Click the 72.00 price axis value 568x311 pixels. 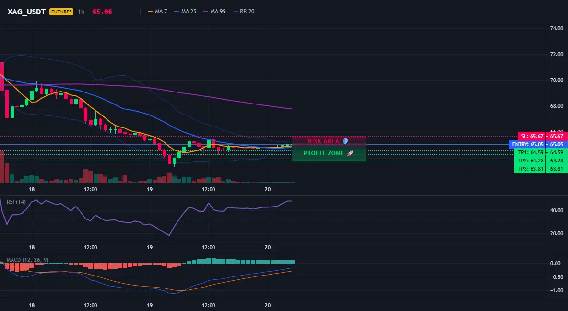556,54
